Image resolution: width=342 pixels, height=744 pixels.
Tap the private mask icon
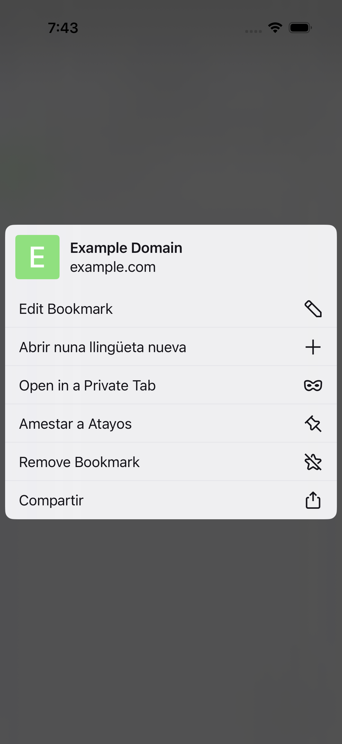click(313, 385)
